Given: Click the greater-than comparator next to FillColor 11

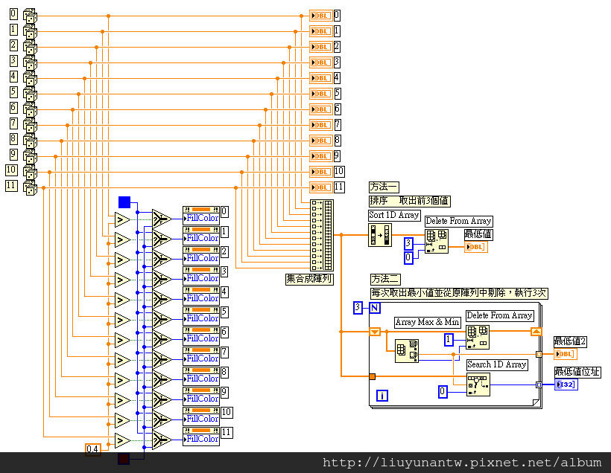Looking at the screenshot, I should pos(122,441).
